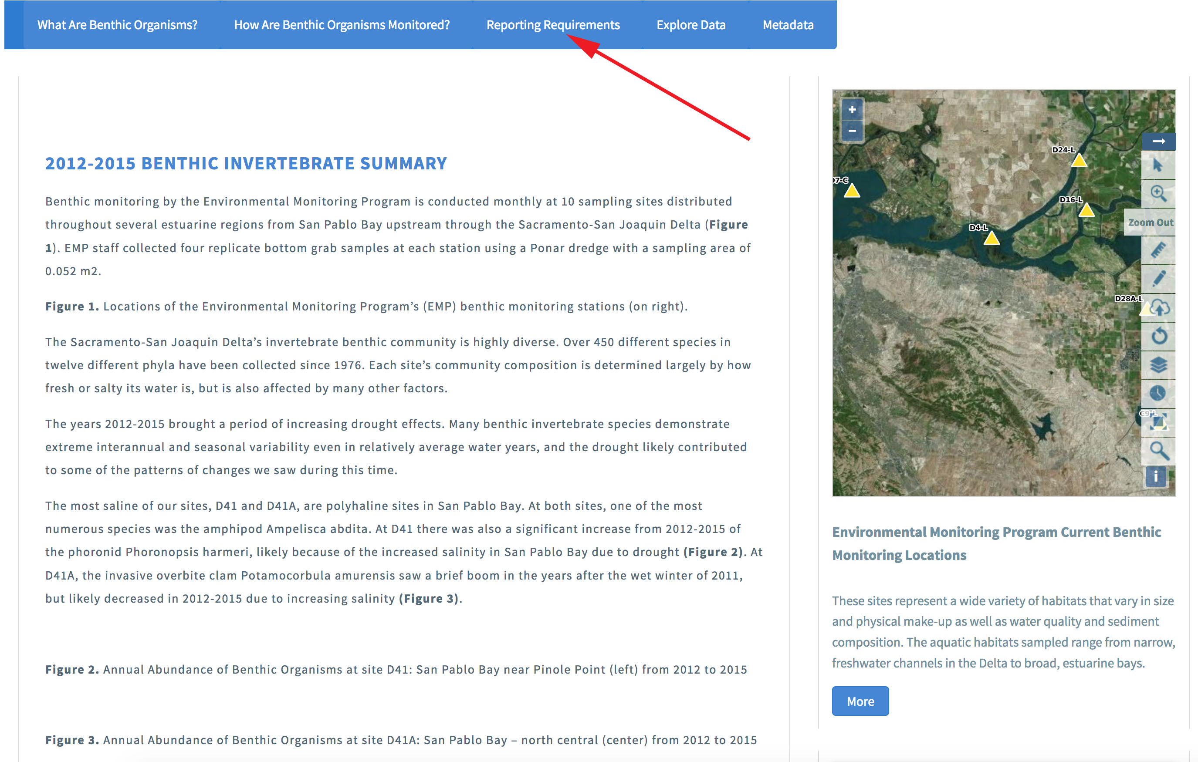The width and height of the screenshot is (1198, 762).
Task: Go to Reporting Requirements tab
Action: coord(553,25)
